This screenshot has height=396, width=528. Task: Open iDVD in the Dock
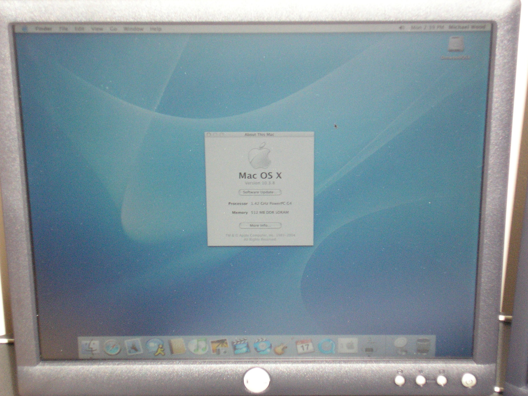pos(262,346)
